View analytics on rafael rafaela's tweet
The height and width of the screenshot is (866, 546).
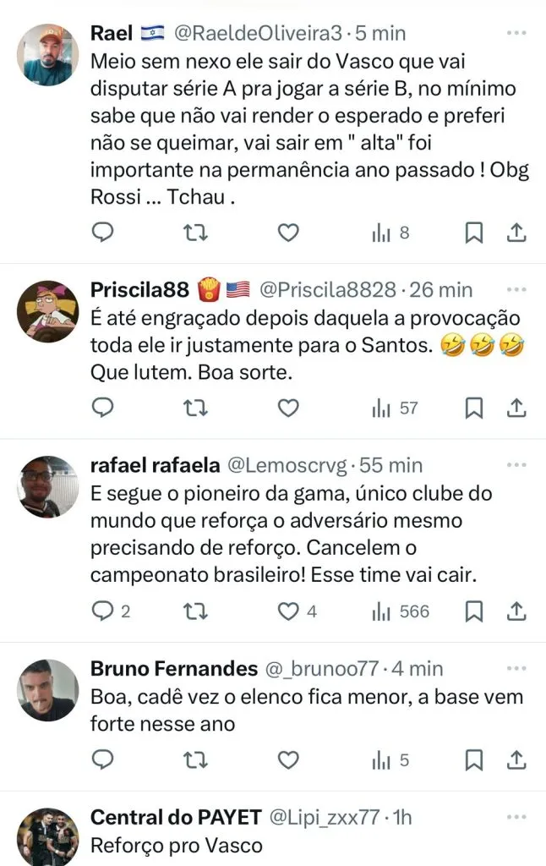pos(401,611)
